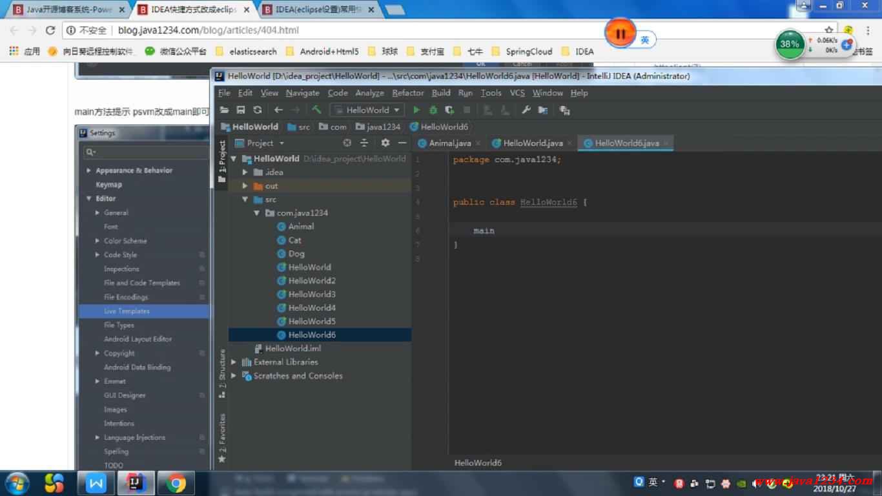Open the Refactor menu
This screenshot has width=882, height=496.
408,93
